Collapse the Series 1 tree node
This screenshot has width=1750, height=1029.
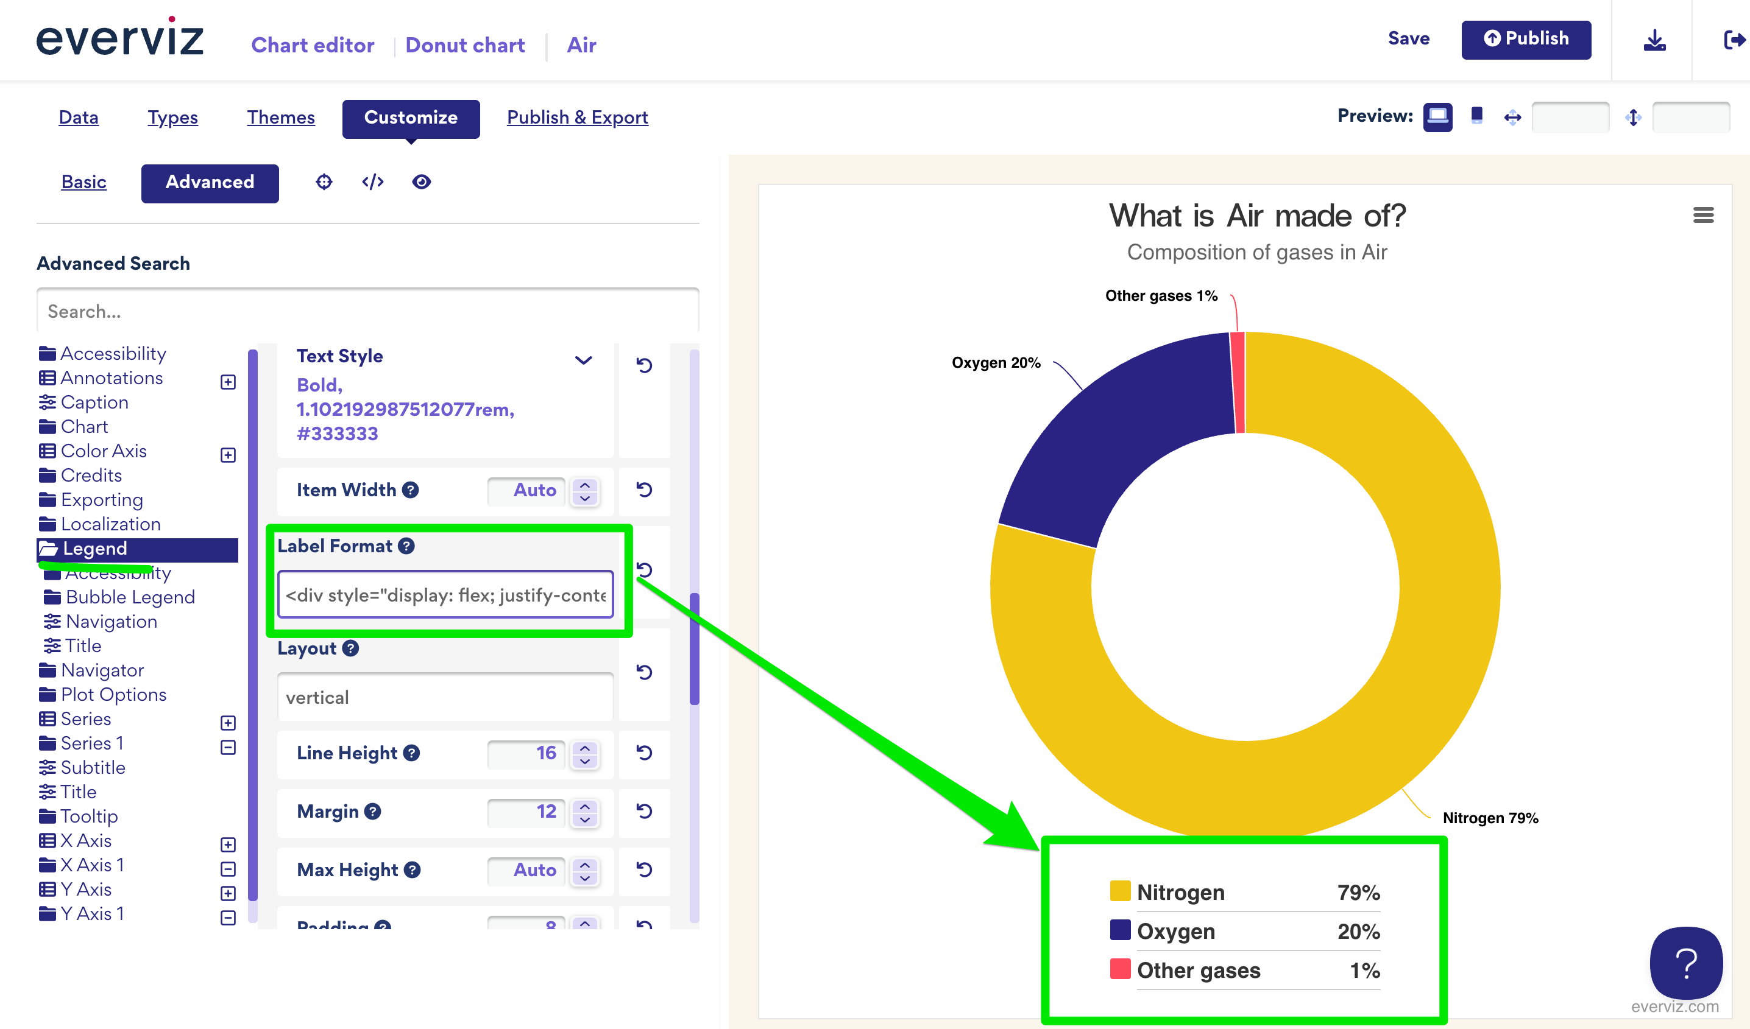click(x=228, y=747)
